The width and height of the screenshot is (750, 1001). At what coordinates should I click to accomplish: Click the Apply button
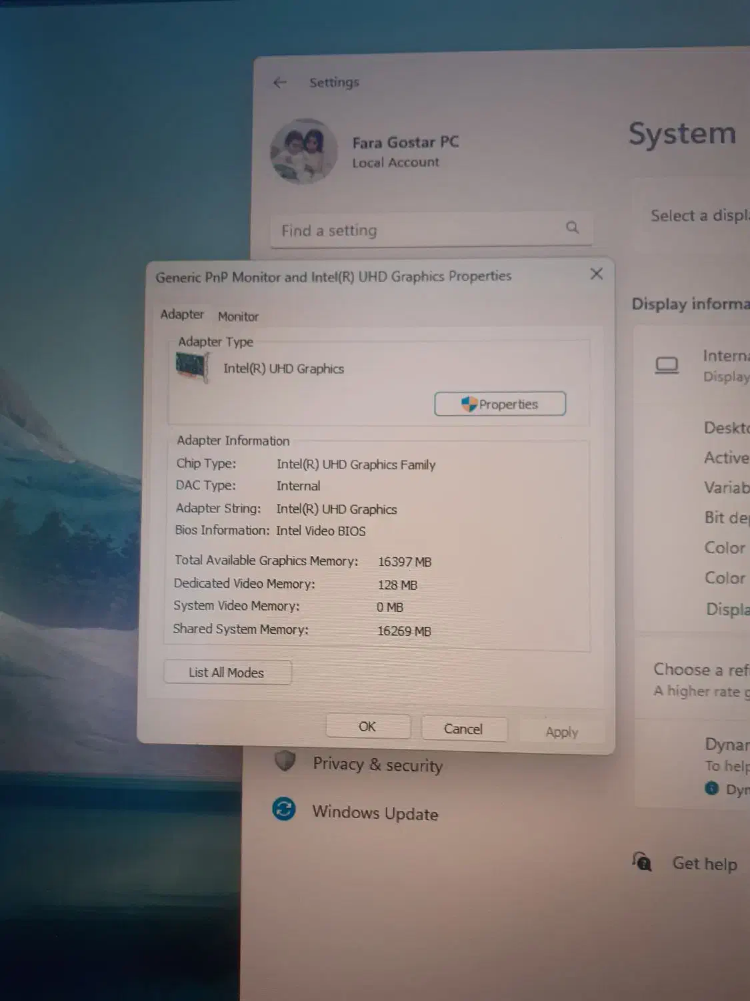[x=562, y=732]
